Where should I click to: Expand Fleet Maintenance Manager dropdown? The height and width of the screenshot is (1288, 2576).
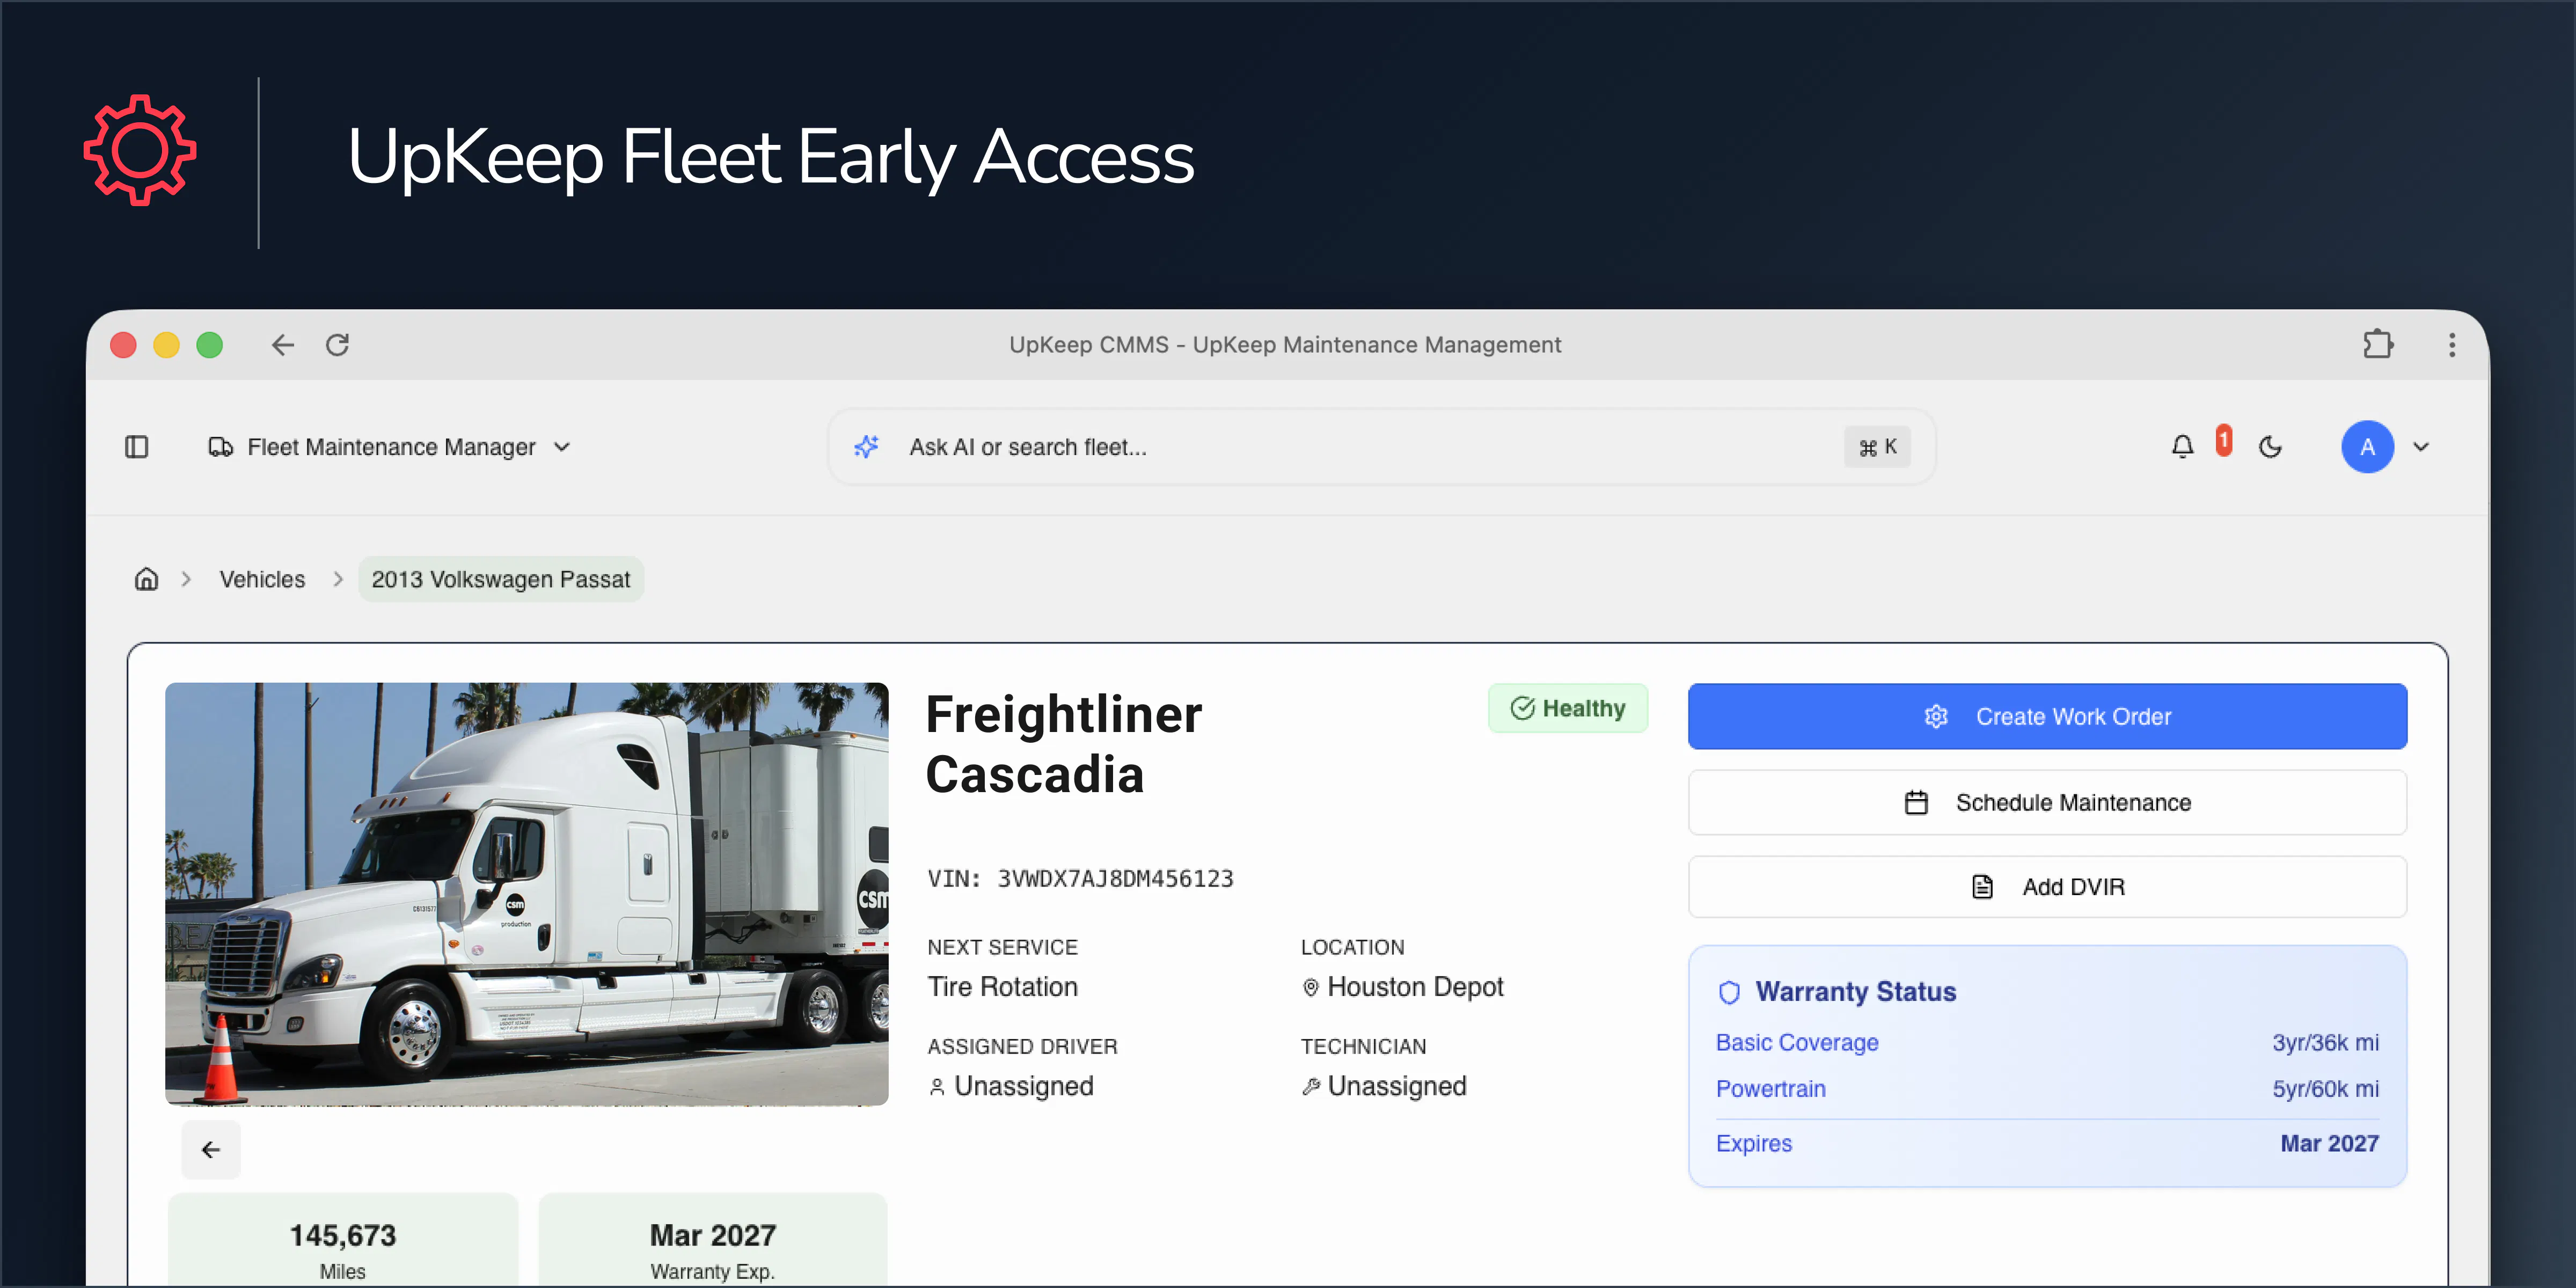pyautogui.click(x=390, y=447)
